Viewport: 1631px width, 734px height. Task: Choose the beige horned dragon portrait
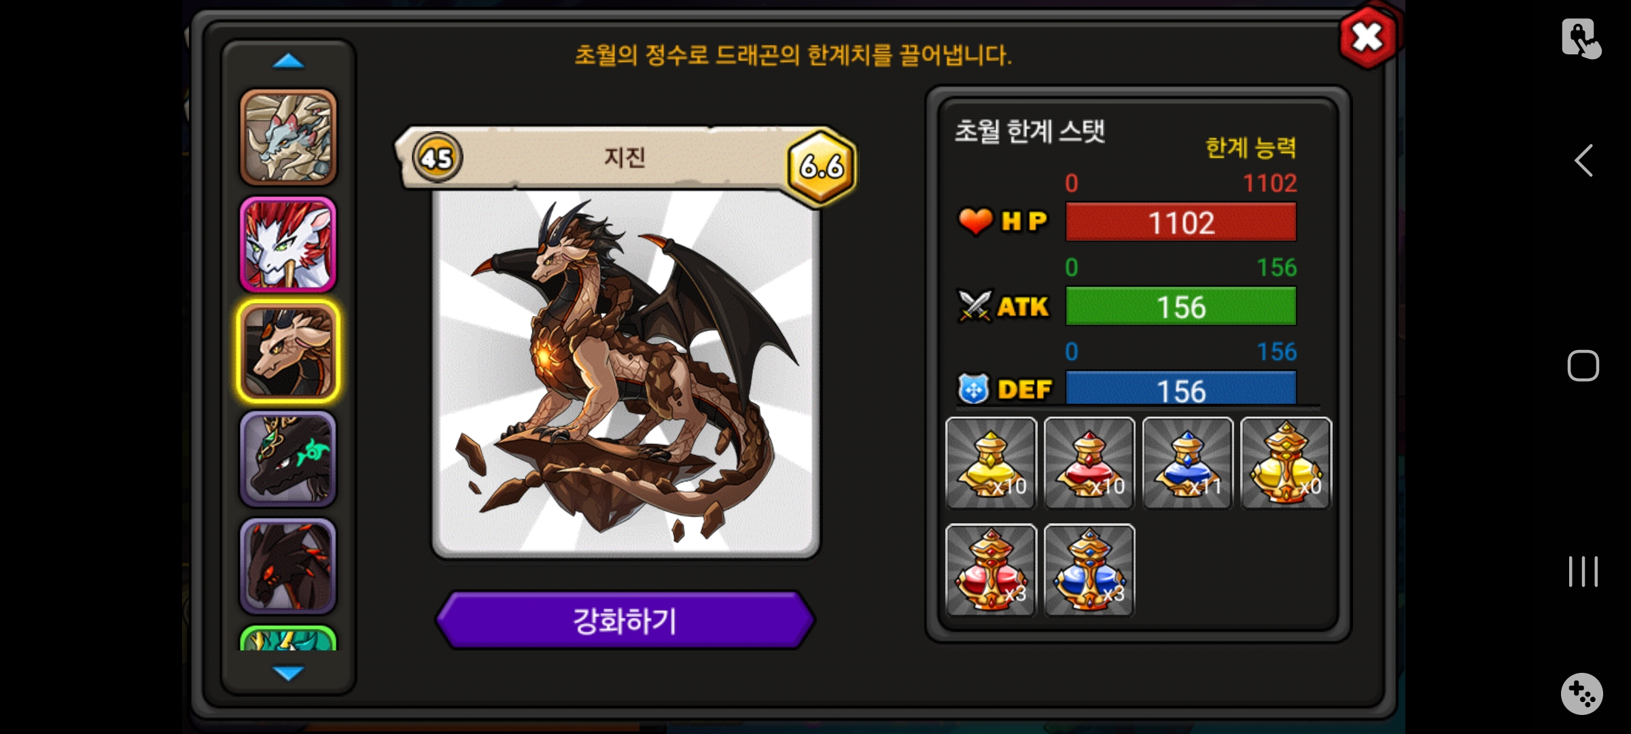pos(288,137)
